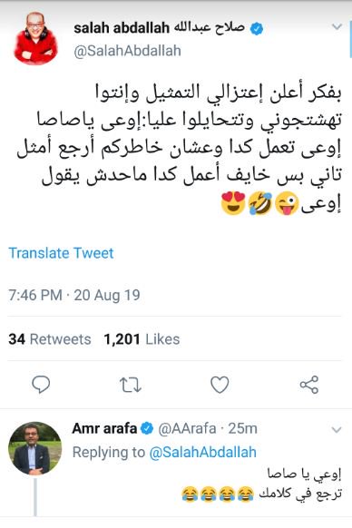Viewport: 352px width, 528px height.
Task: Open Amr Arafa's reply text
Action: (x=261, y=484)
